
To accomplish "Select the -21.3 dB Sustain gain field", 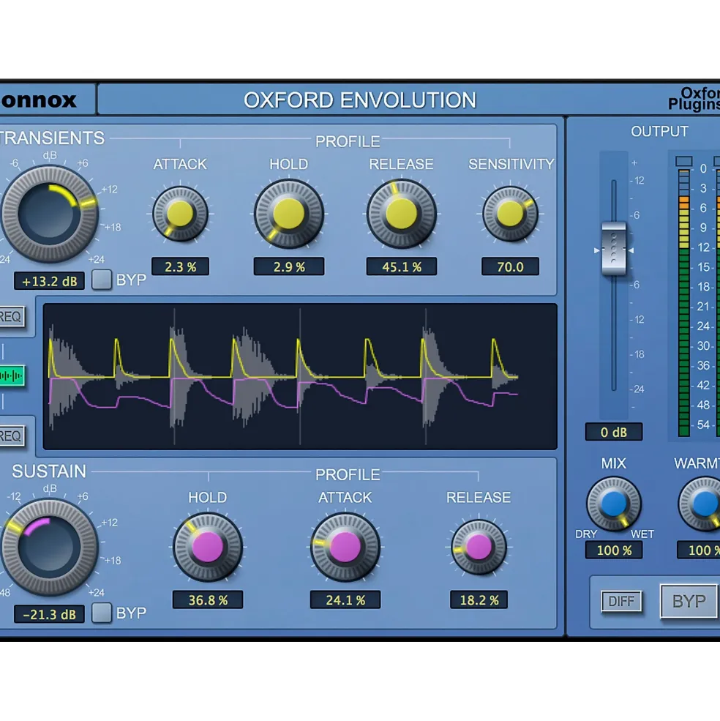I will click(x=49, y=614).
